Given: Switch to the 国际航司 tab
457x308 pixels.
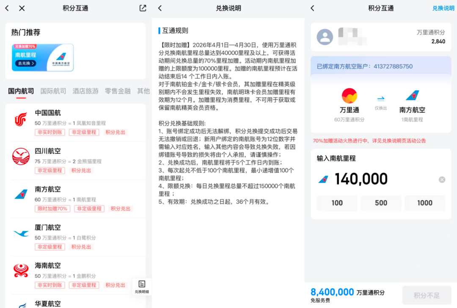Looking at the screenshot, I should click(x=53, y=91).
